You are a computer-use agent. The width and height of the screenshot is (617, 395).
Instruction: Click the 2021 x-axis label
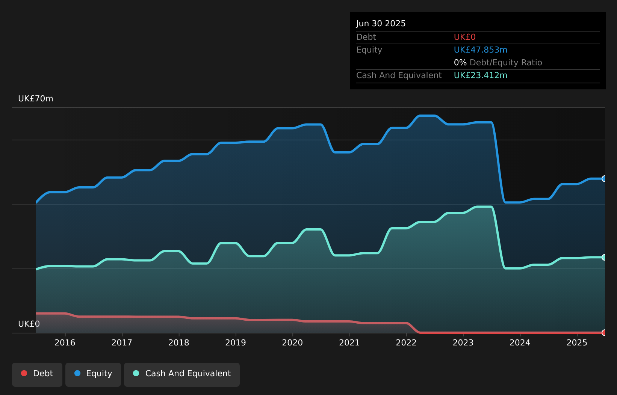(x=349, y=342)
